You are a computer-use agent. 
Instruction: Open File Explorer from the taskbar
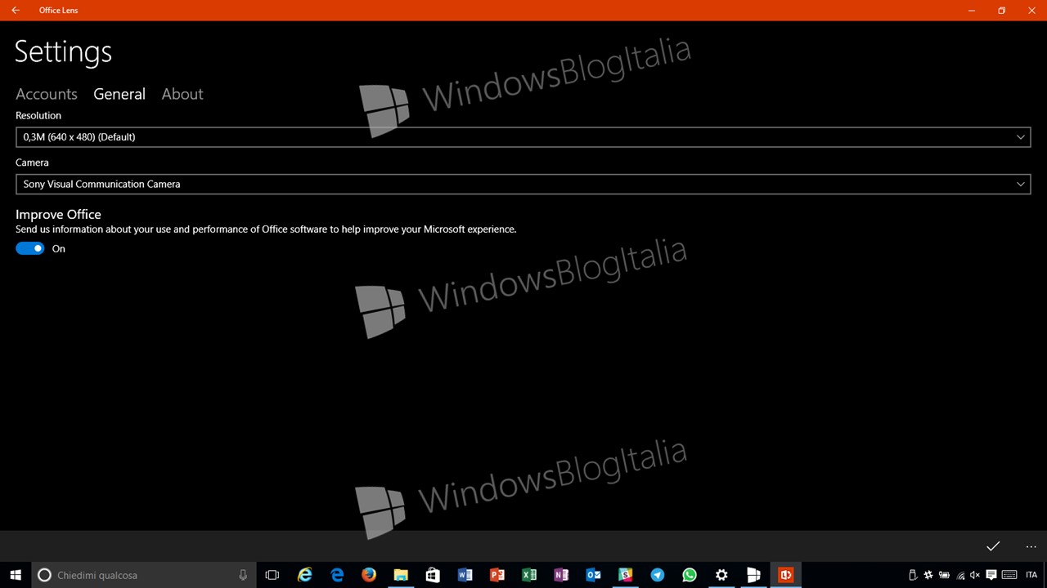tap(401, 575)
